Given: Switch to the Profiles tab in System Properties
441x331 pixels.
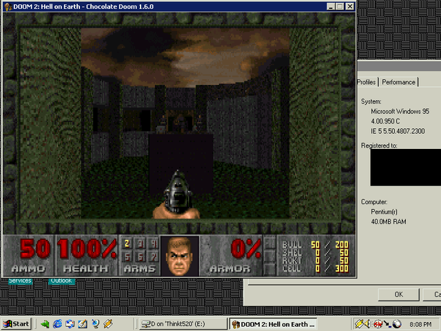Looking at the screenshot, I should [x=367, y=82].
